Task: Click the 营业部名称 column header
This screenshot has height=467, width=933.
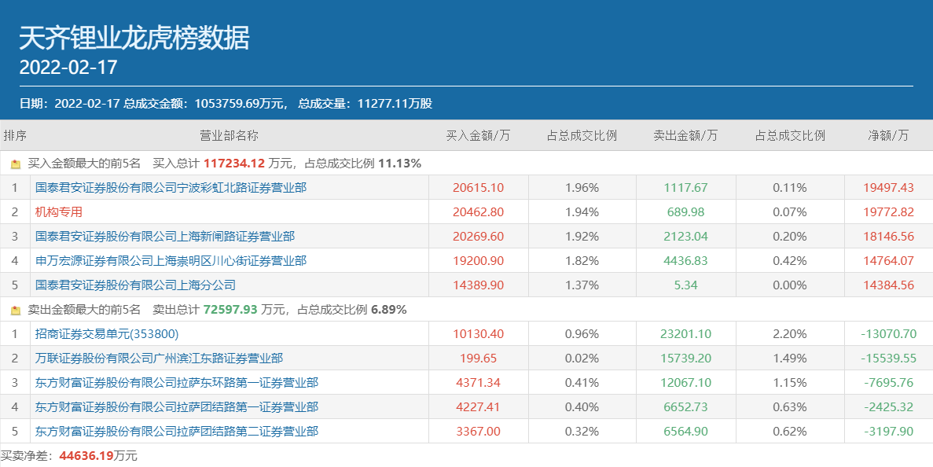Action: click(x=229, y=135)
